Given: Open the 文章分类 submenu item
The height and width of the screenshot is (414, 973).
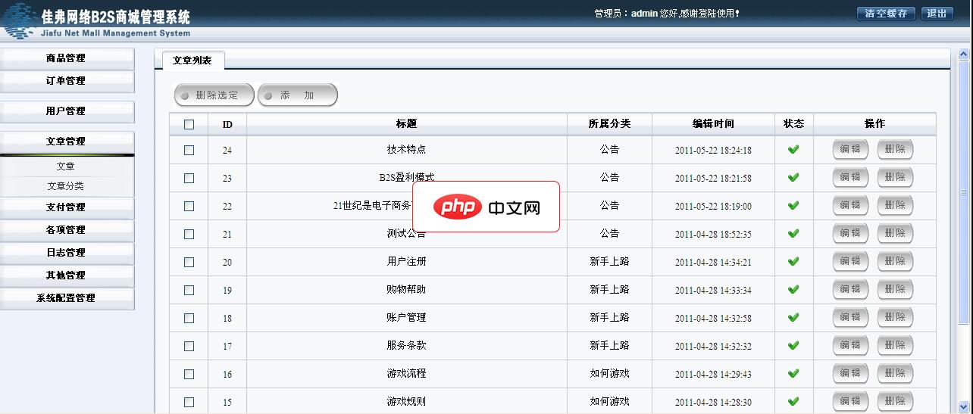Looking at the screenshot, I should pos(66,186).
